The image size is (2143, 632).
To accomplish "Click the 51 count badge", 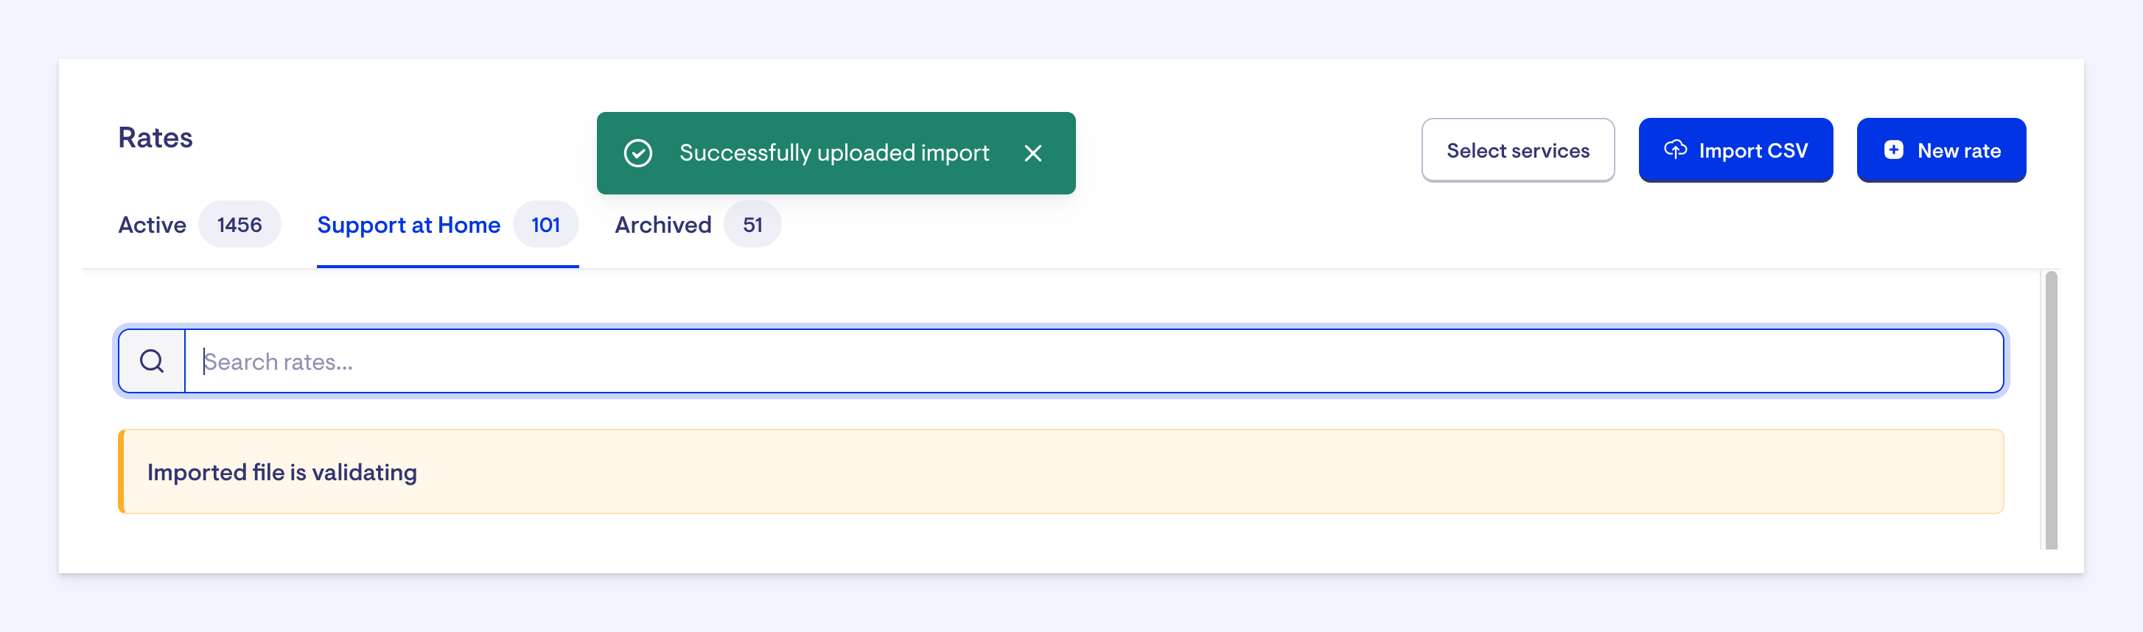I will click(752, 225).
